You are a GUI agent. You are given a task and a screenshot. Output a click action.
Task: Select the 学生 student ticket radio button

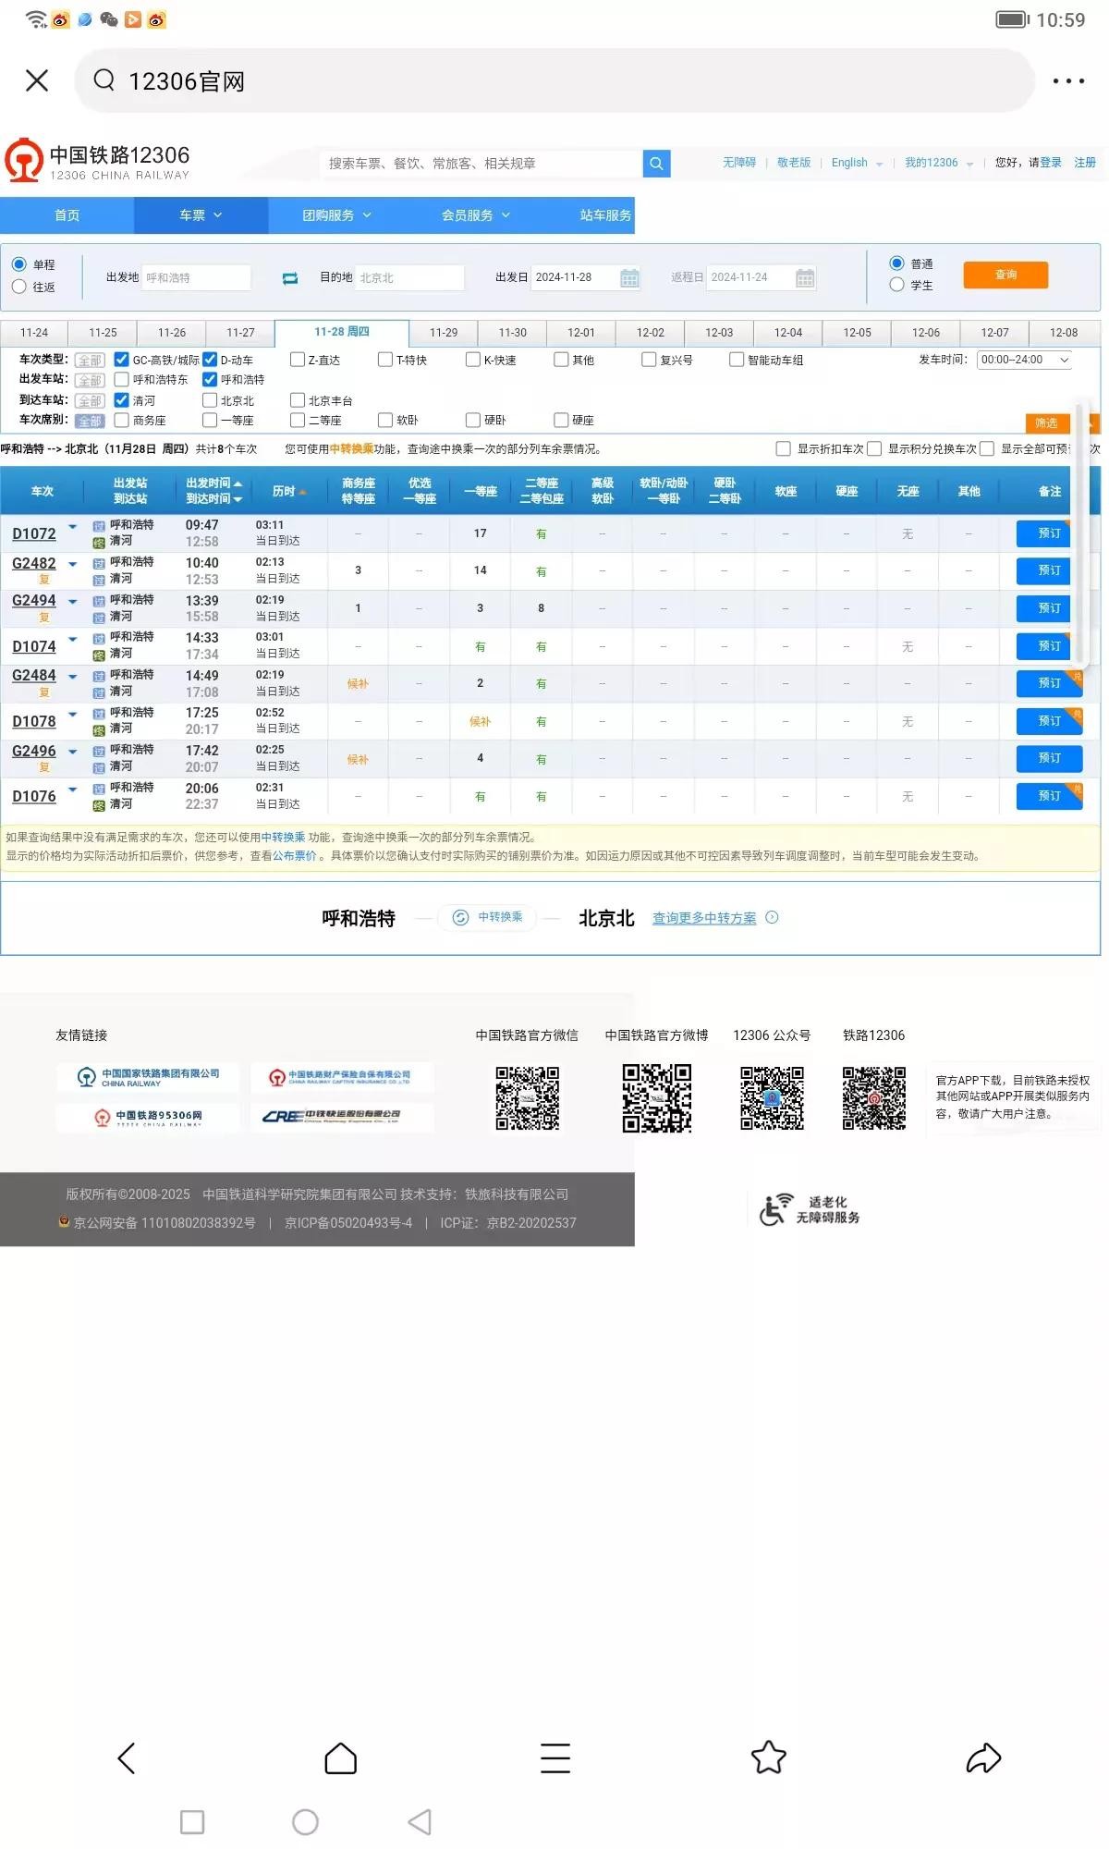tap(896, 285)
